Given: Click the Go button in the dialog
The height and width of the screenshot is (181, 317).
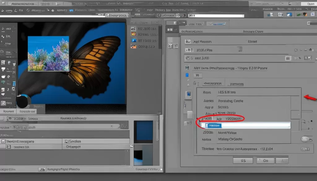Looking at the screenshot, I should pyautogui.click(x=265, y=161).
